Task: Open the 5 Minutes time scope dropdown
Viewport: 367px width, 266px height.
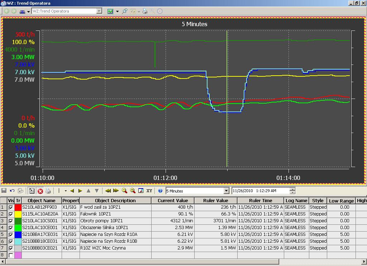Action: [226, 191]
